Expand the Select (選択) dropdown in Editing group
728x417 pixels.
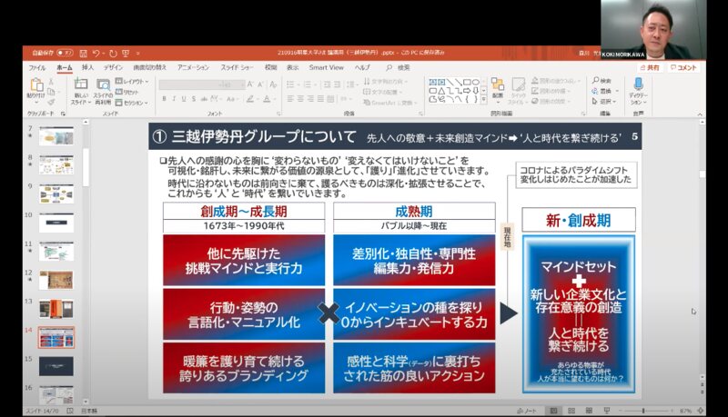(606, 101)
